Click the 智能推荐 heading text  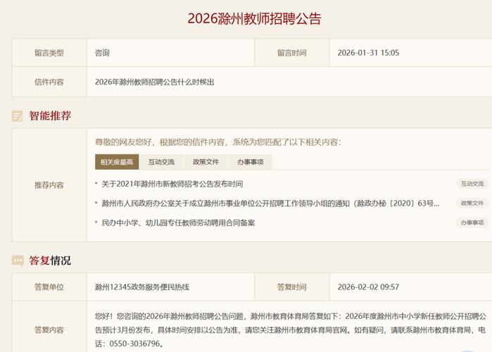(x=50, y=115)
